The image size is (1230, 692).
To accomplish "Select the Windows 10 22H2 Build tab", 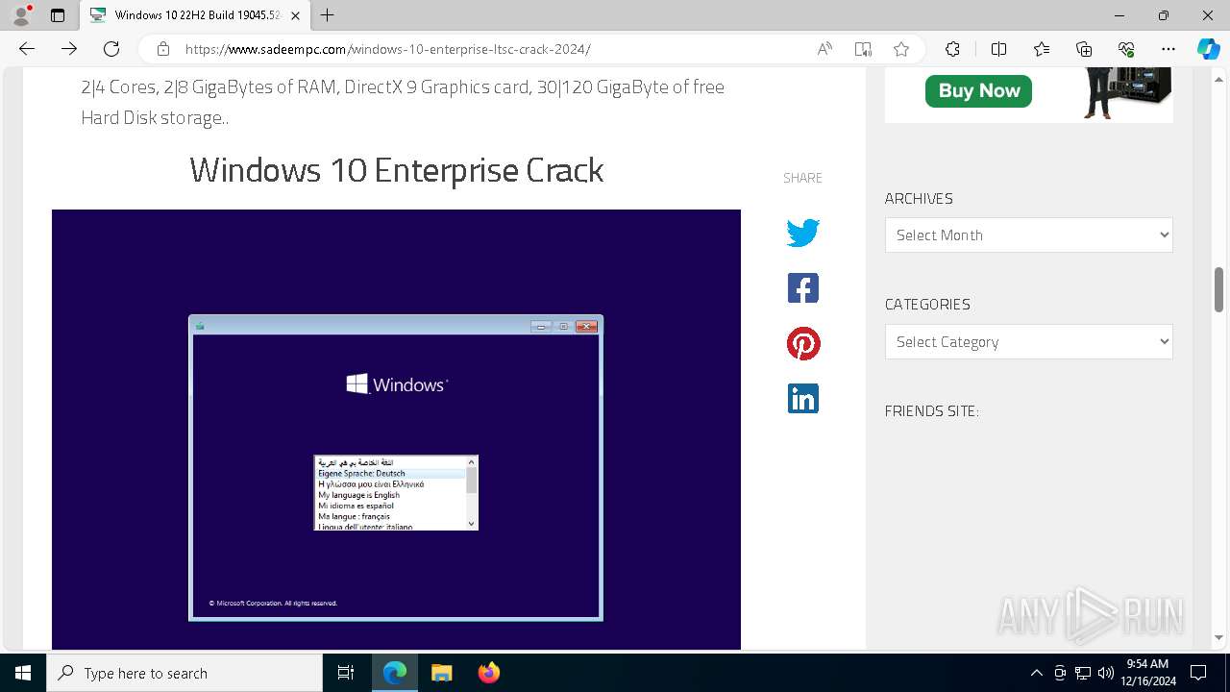I will tap(195, 15).
